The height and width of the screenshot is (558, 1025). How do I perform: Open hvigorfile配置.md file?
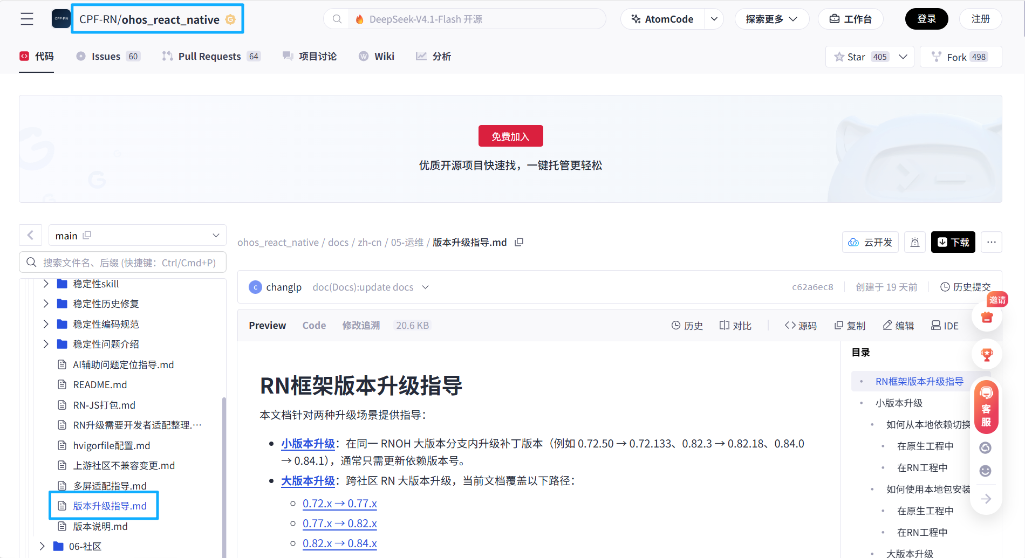point(111,445)
